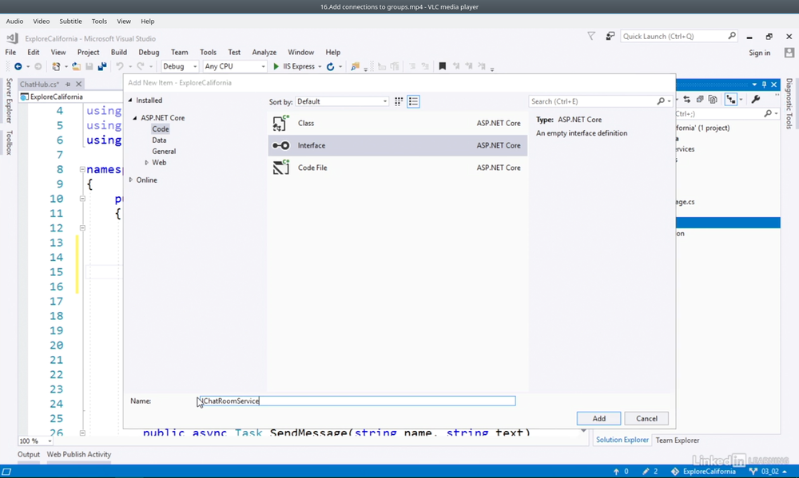The width and height of the screenshot is (799, 478).
Task: Open the Server Explorer side tab
Action: (x=9, y=101)
